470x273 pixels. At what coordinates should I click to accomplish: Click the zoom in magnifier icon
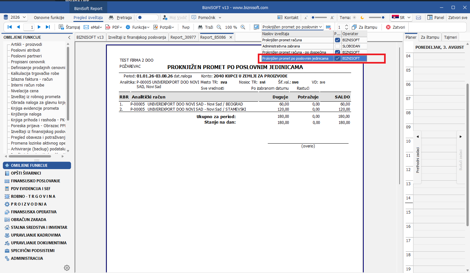point(243,27)
